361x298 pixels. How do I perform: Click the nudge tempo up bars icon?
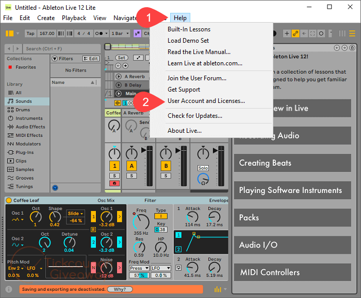coord(70,33)
